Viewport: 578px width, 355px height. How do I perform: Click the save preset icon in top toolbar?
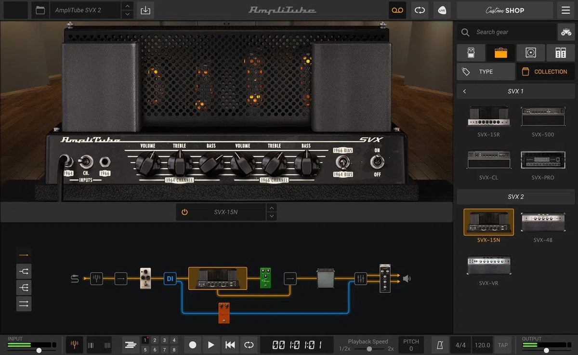(145, 10)
